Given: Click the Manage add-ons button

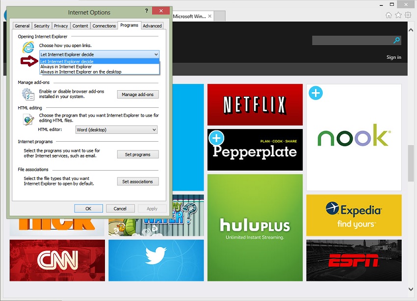Looking at the screenshot, I should pyautogui.click(x=138, y=94).
